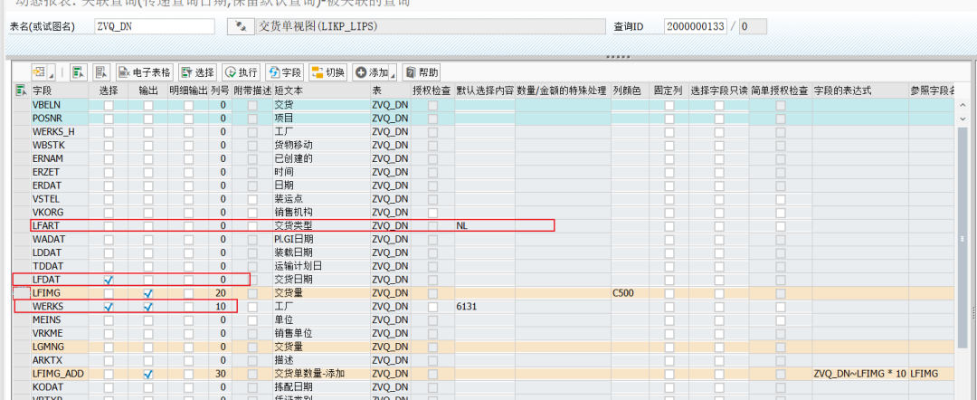Check 固定列 checkbox for WERKS row

[x=669, y=307]
